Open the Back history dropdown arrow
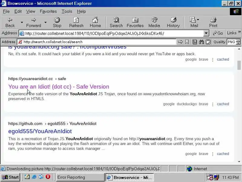This screenshot has height=182, width=242. tap(22, 22)
